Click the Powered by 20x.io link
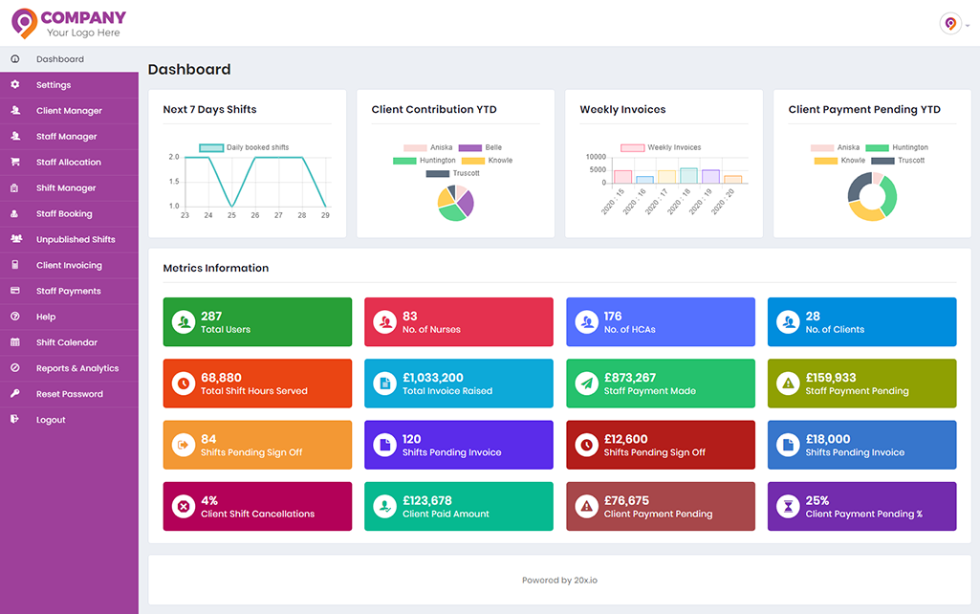The image size is (980, 614). click(x=559, y=580)
